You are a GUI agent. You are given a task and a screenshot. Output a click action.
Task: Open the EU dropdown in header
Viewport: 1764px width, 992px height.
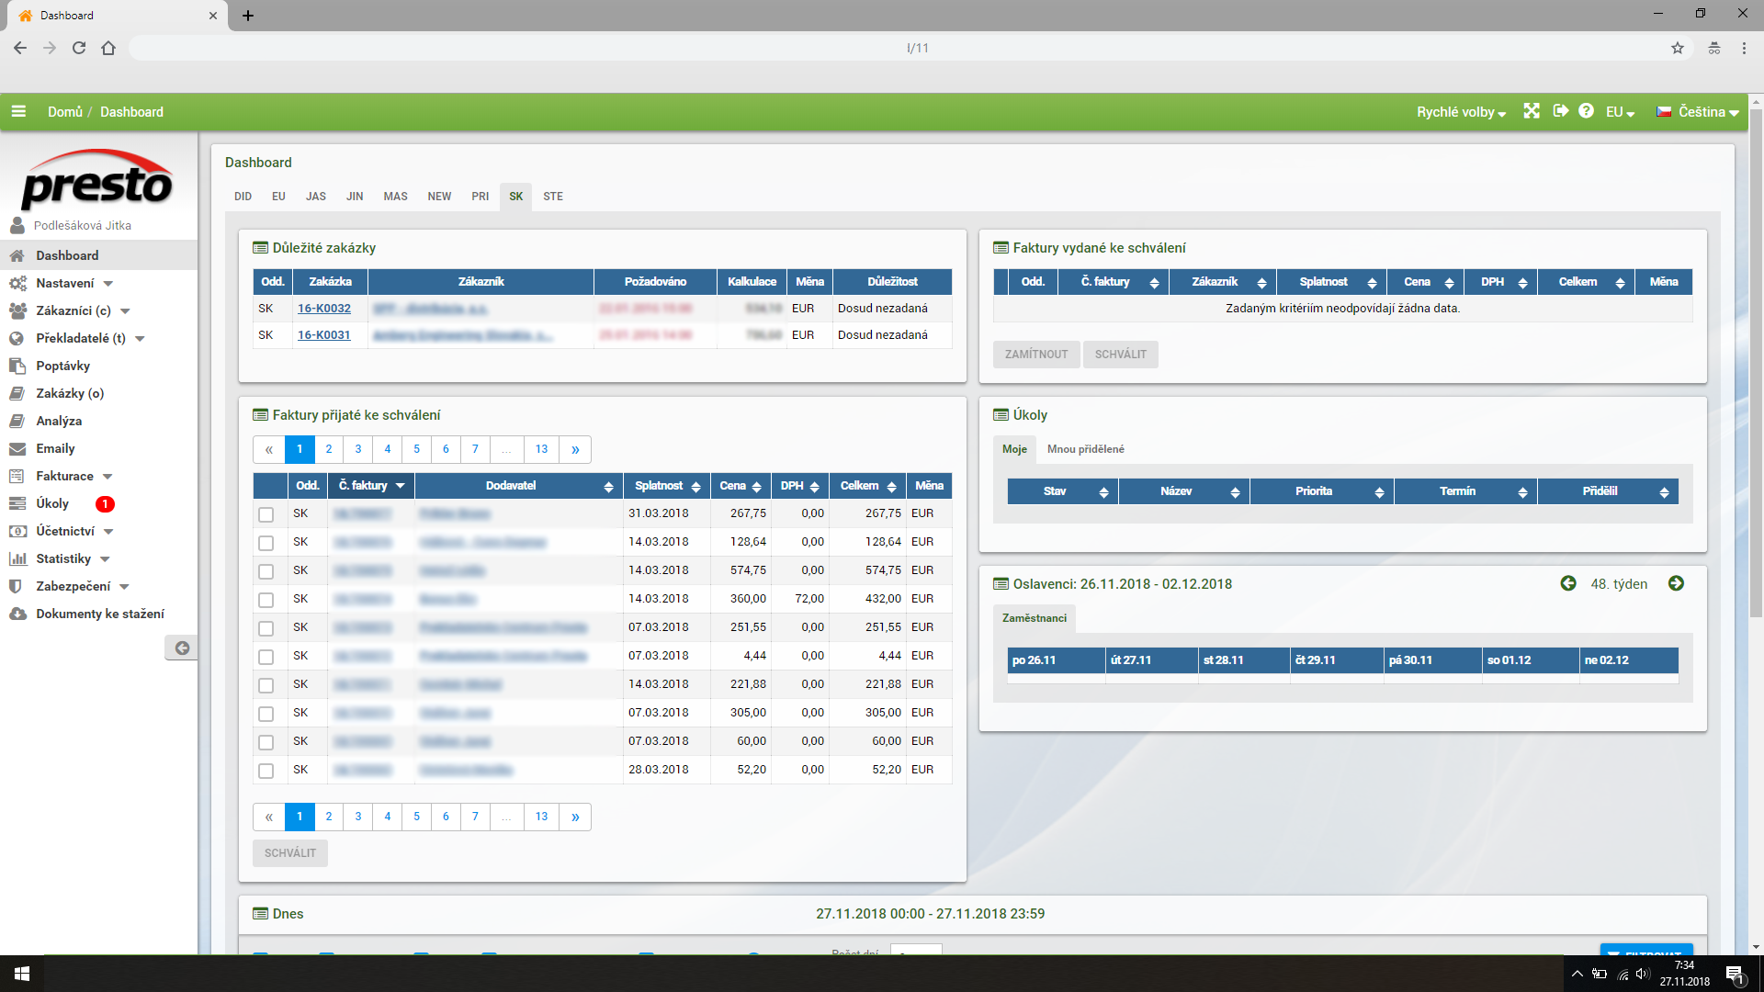point(1620,112)
